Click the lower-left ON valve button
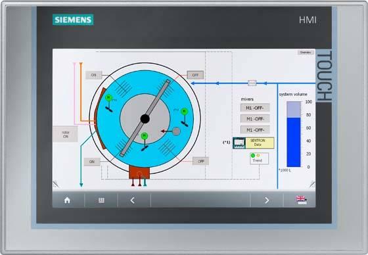The height and width of the screenshot is (255, 368). 92,162
